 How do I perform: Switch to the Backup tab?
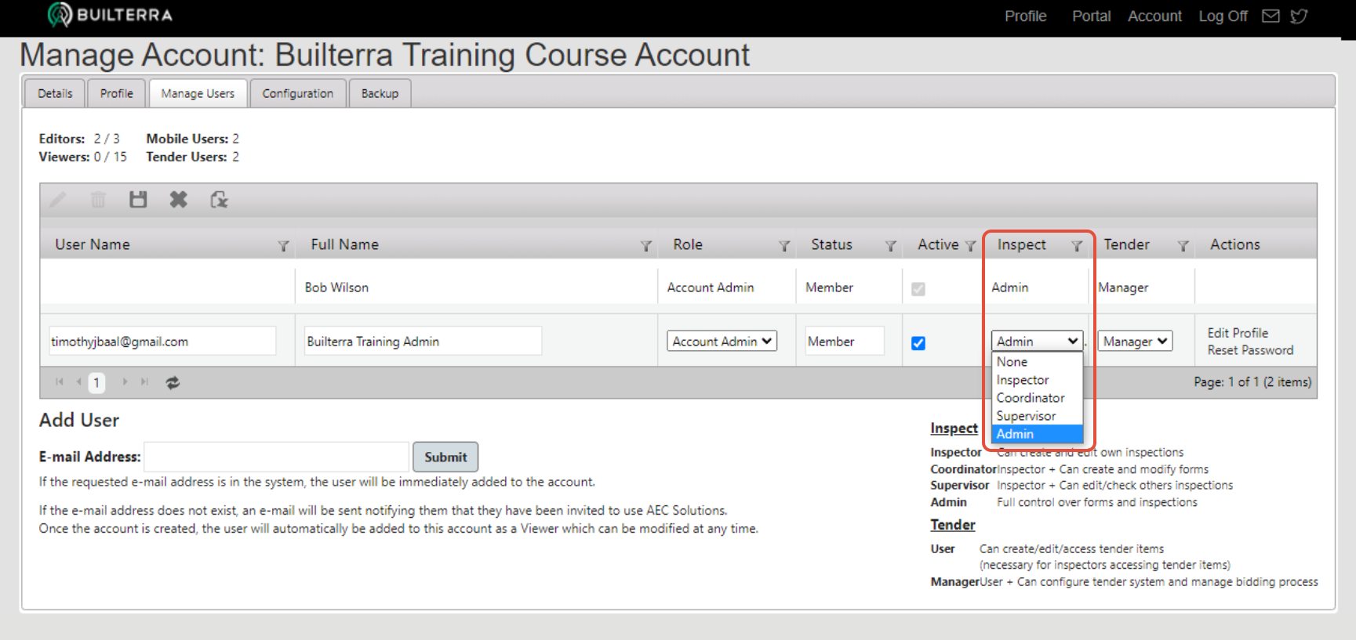click(380, 93)
